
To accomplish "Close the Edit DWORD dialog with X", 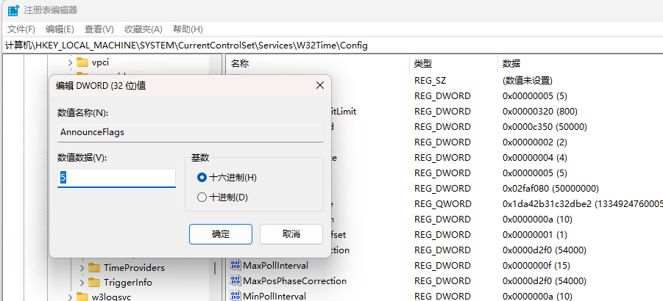I will 320,85.
